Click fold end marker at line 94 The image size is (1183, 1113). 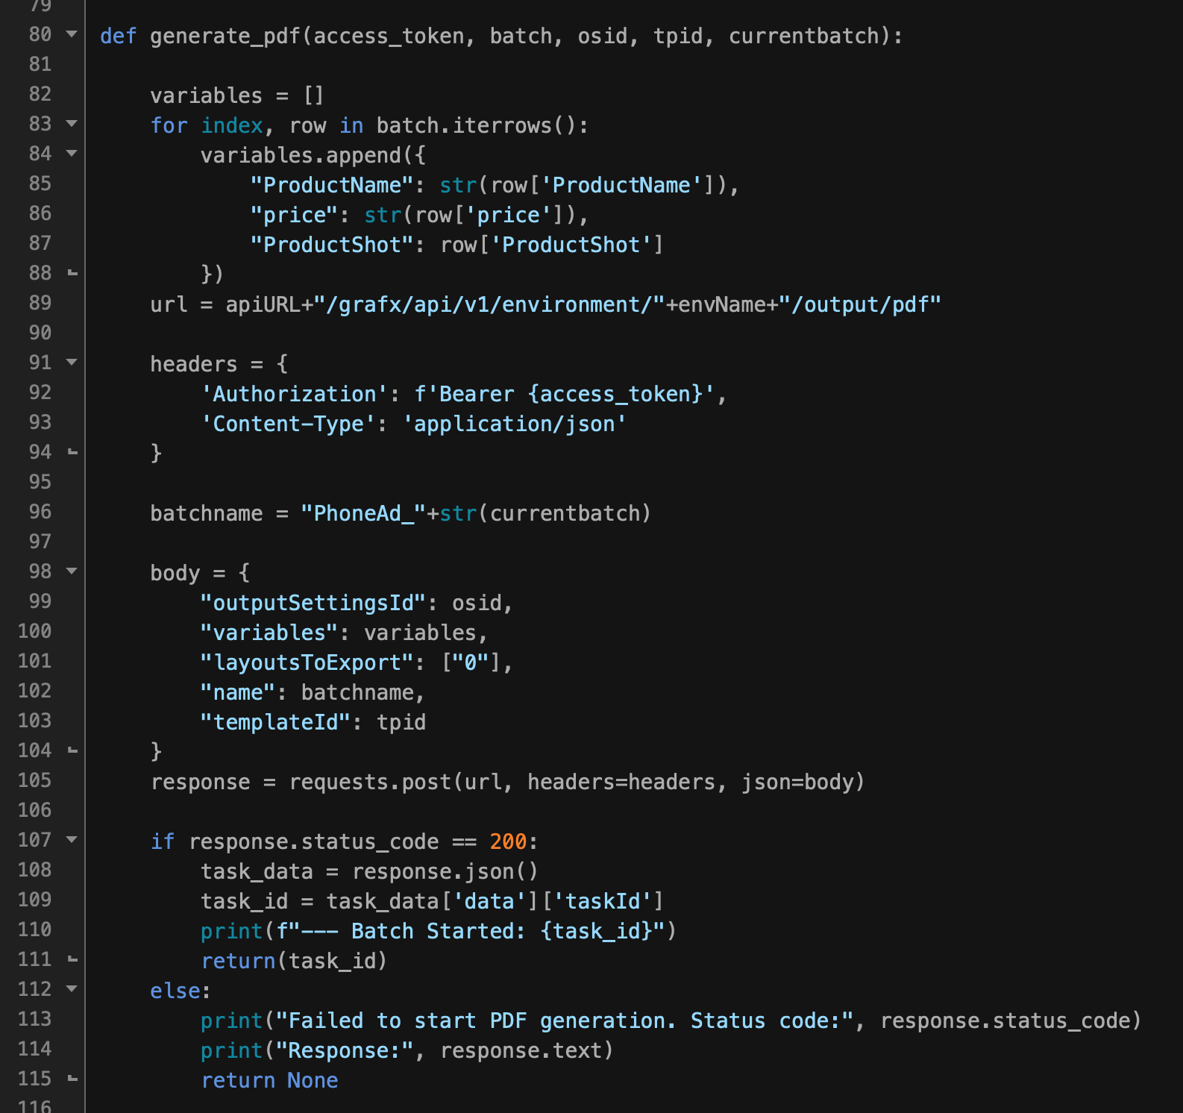point(72,453)
